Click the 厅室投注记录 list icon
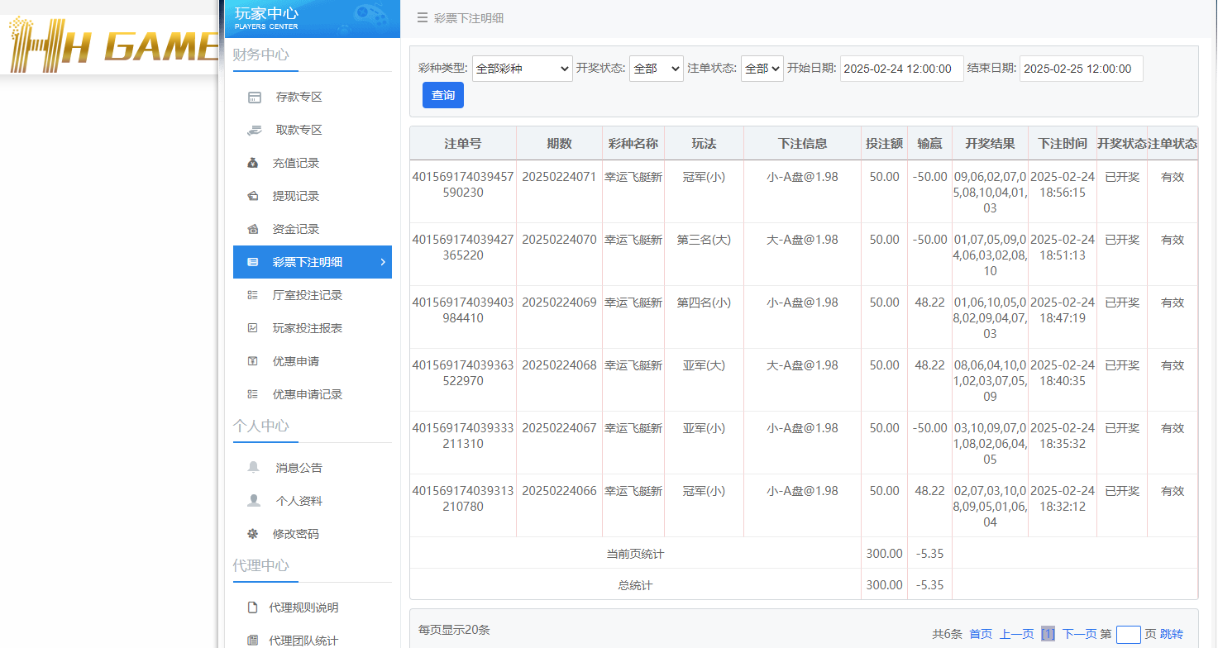Screen dimensions: 1218x648 click(253, 295)
